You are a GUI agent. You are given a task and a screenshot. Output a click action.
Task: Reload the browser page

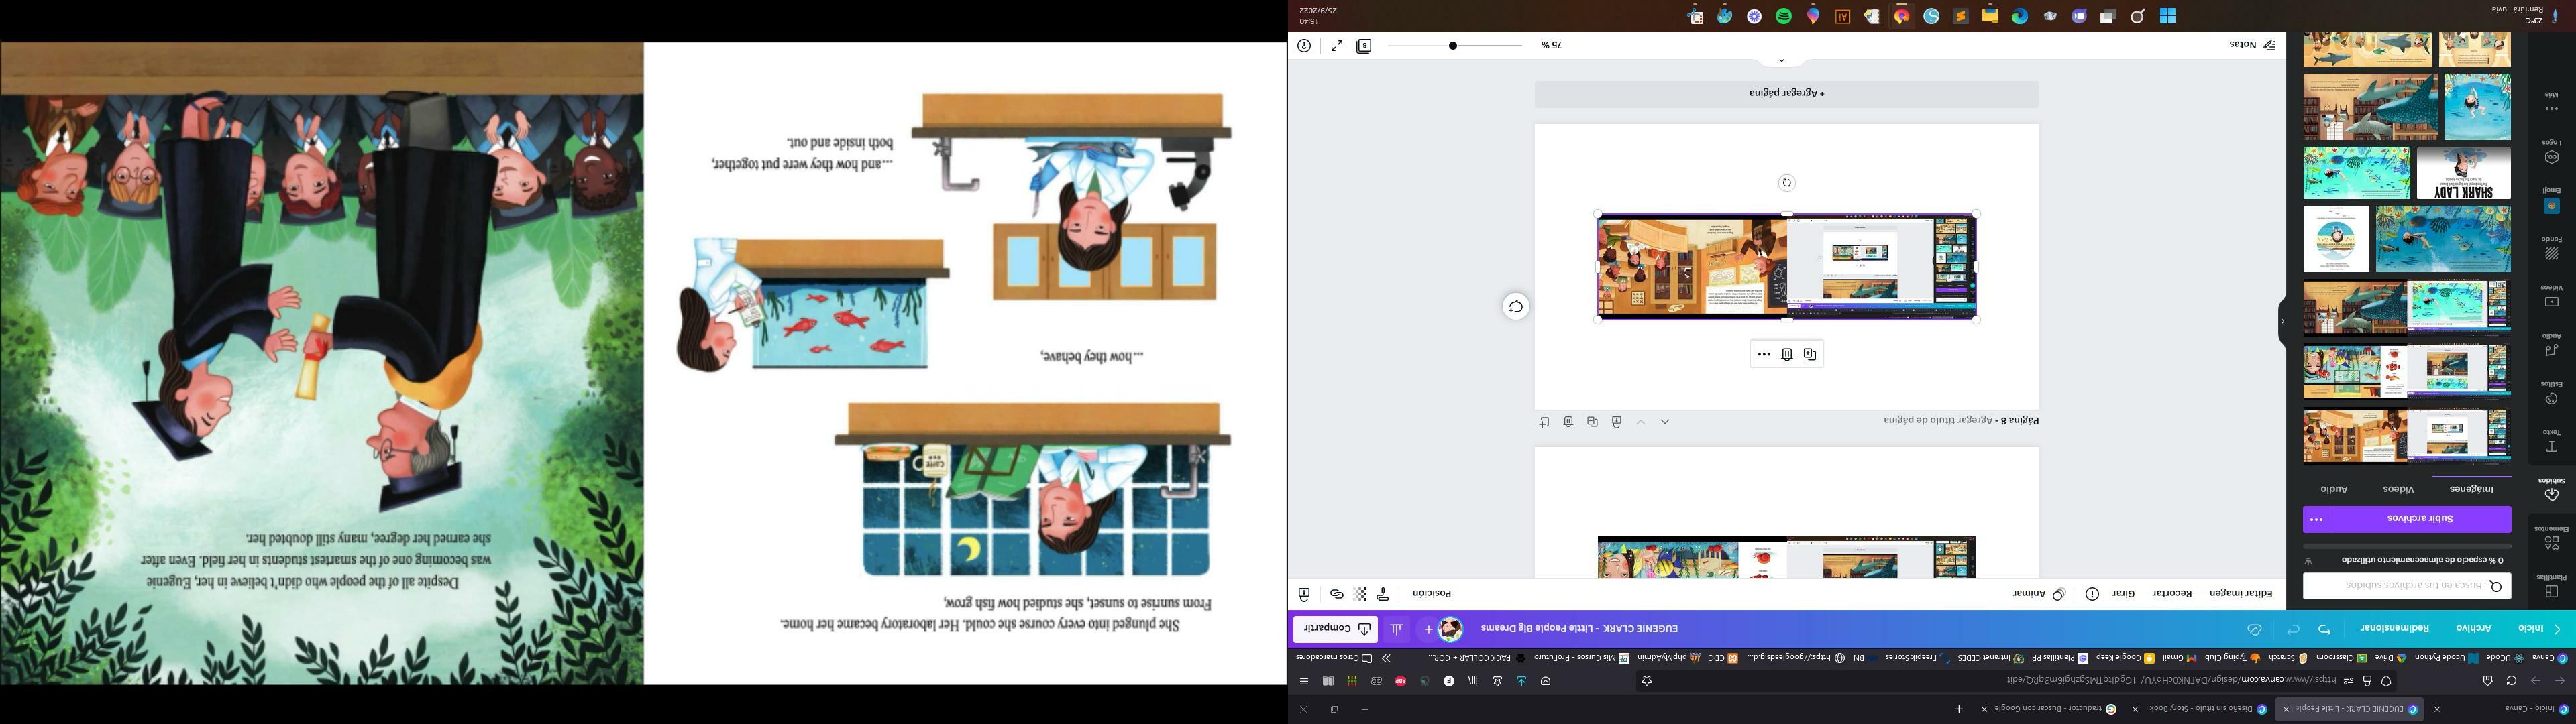(x=2511, y=681)
